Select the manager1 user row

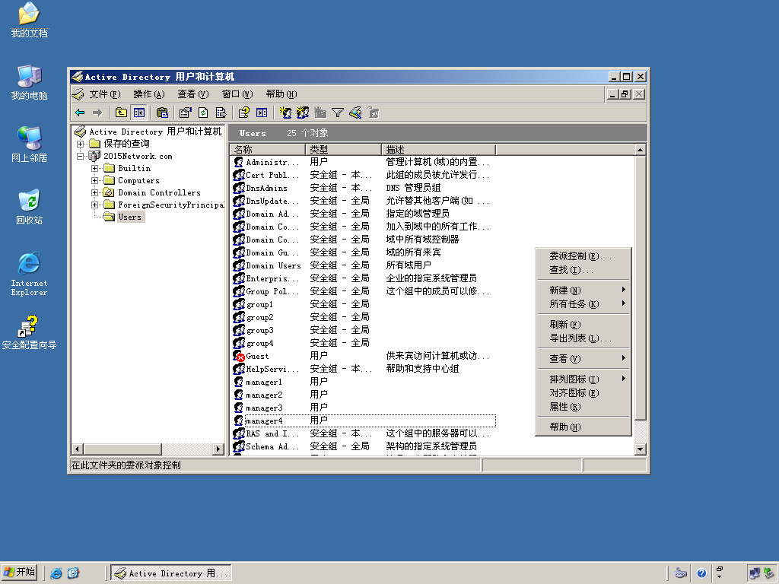click(364, 382)
